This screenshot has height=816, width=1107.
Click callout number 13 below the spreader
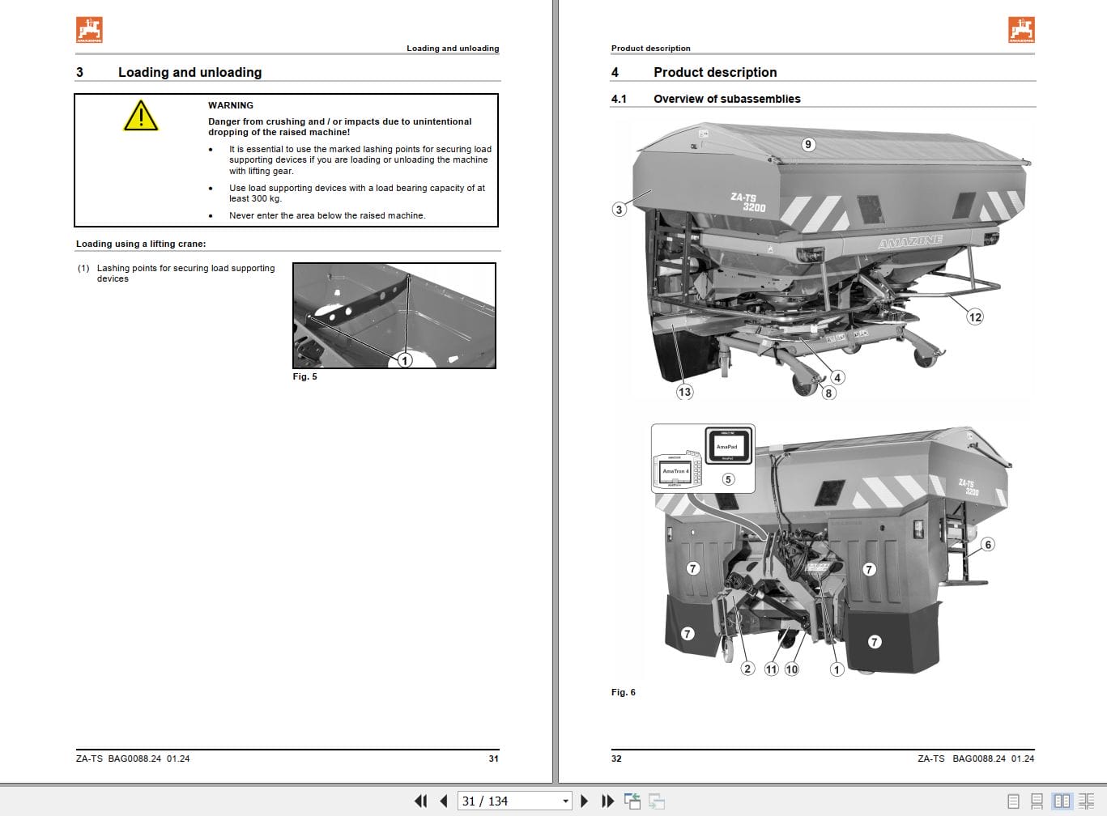coord(684,392)
